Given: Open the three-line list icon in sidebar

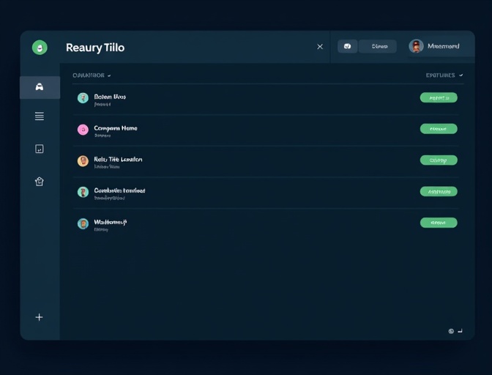Looking at the screenshot, I should (40, 116).
